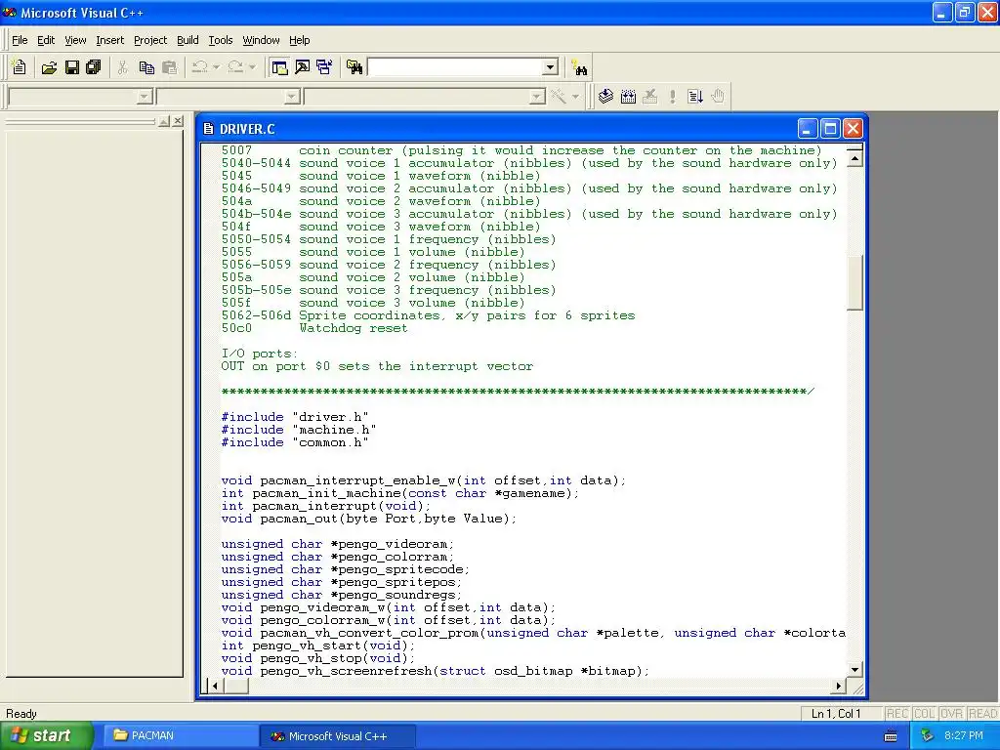Open the Build menu
The image size is (1000, 750).
pyautogui.click(x=187, y=40)
